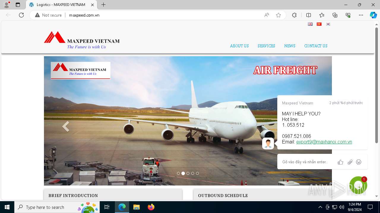Open Settings and more menu
Screen dimensions: 380x213
click(361, 15)
